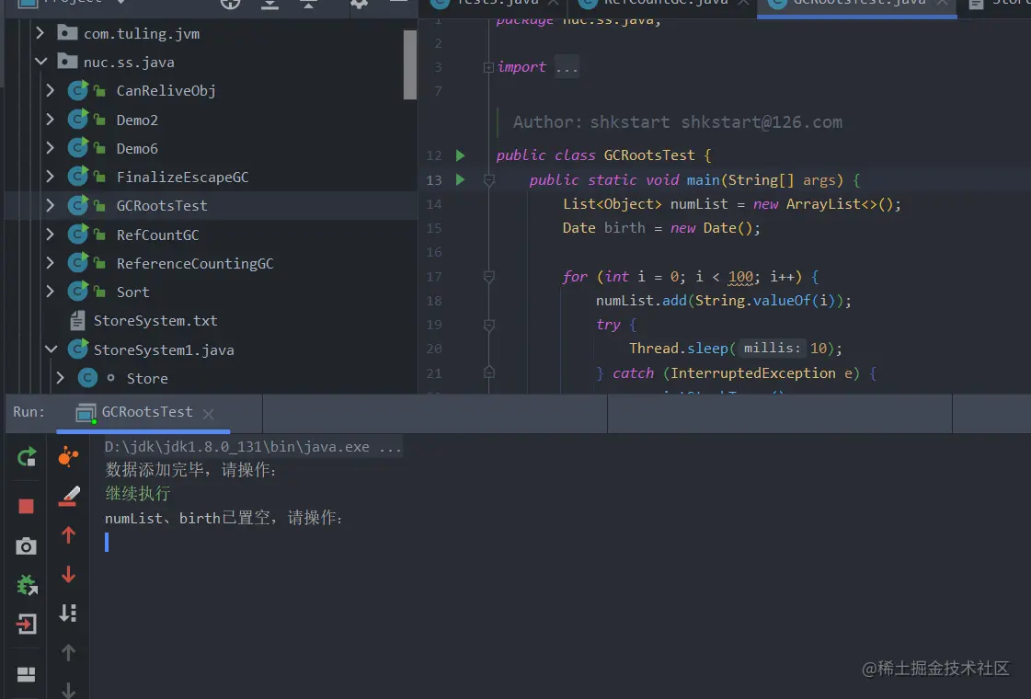Rerun GCRootsTest with the rerun icon
The width and height of the screenshot is (1031, 699).
click(x=27, y=456)
